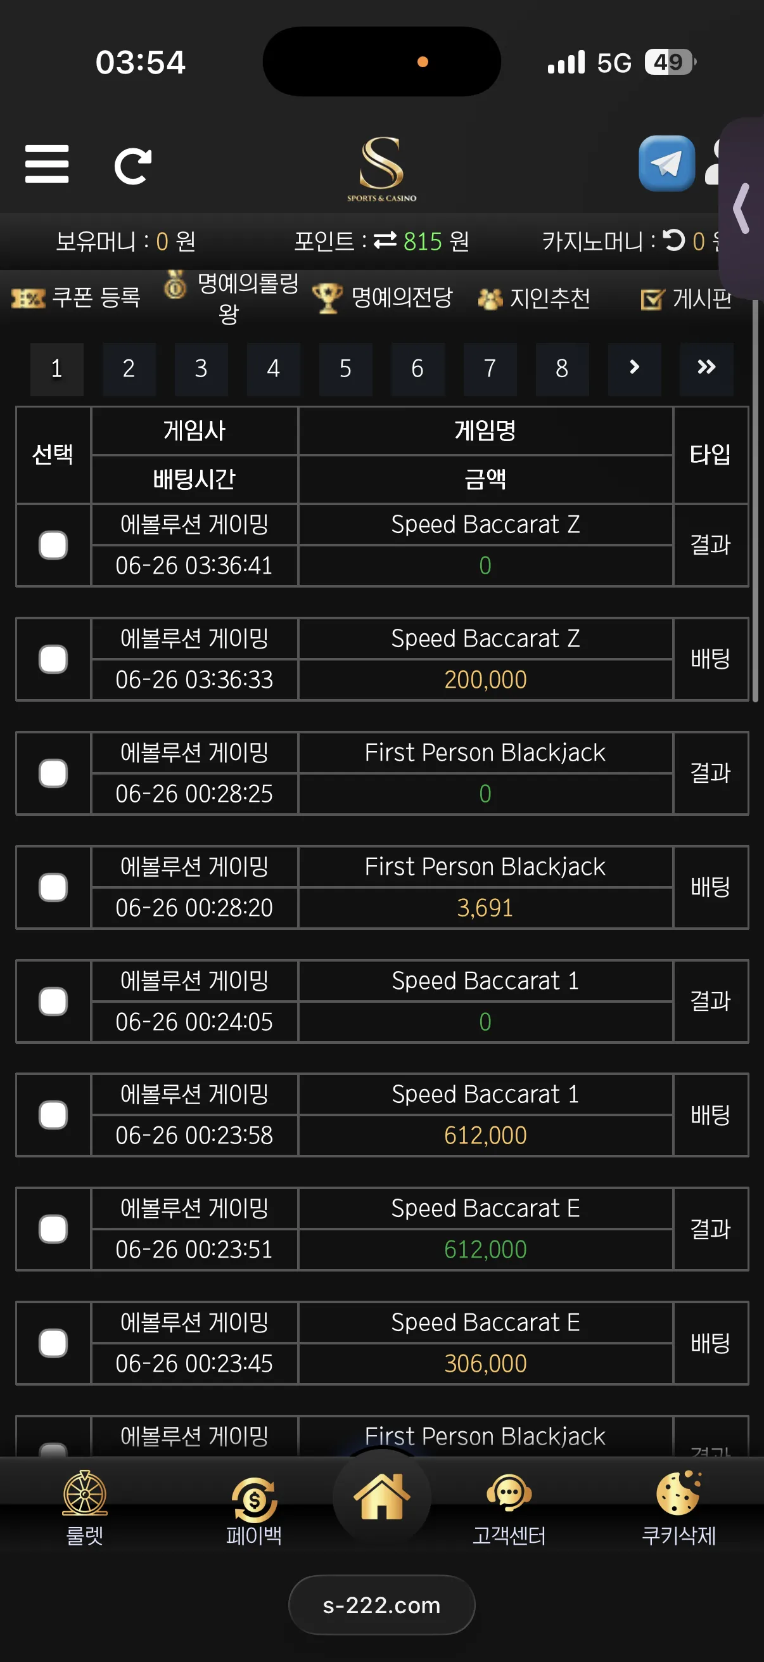Open the 명예의전당 menu item
The height and width of the screenshot is (1662, 764).
[x=383, y=297]
